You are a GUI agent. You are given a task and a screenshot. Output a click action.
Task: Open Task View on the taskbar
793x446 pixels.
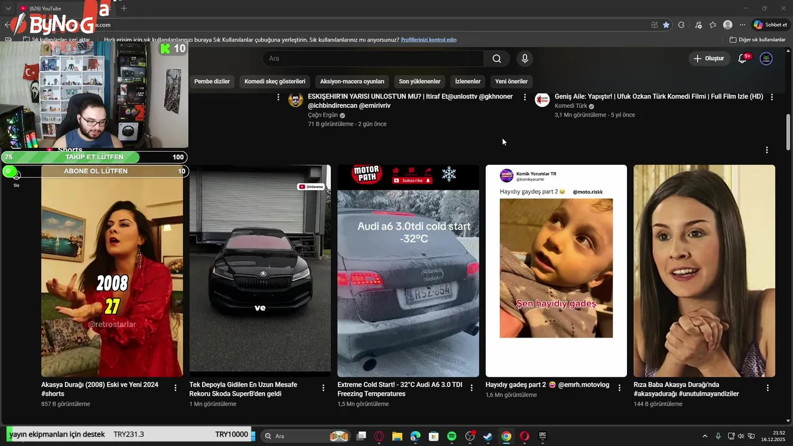361,436
